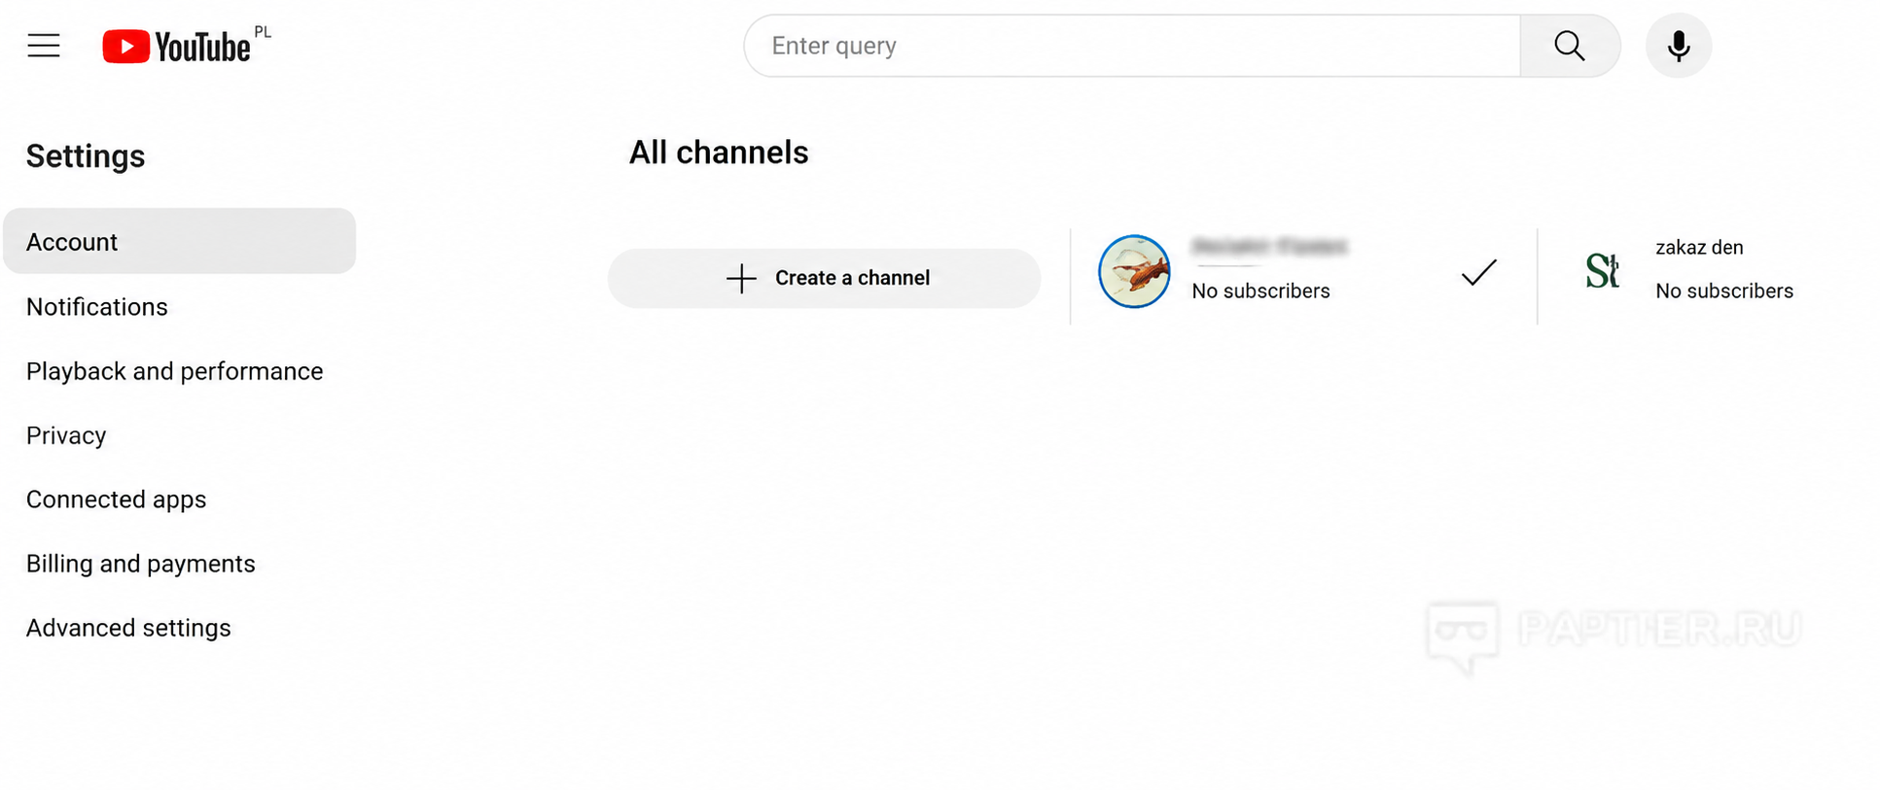The width and height of the screenshot is (1880, 790).
Task: Click Create a channel button
Action: pos(824,278)
